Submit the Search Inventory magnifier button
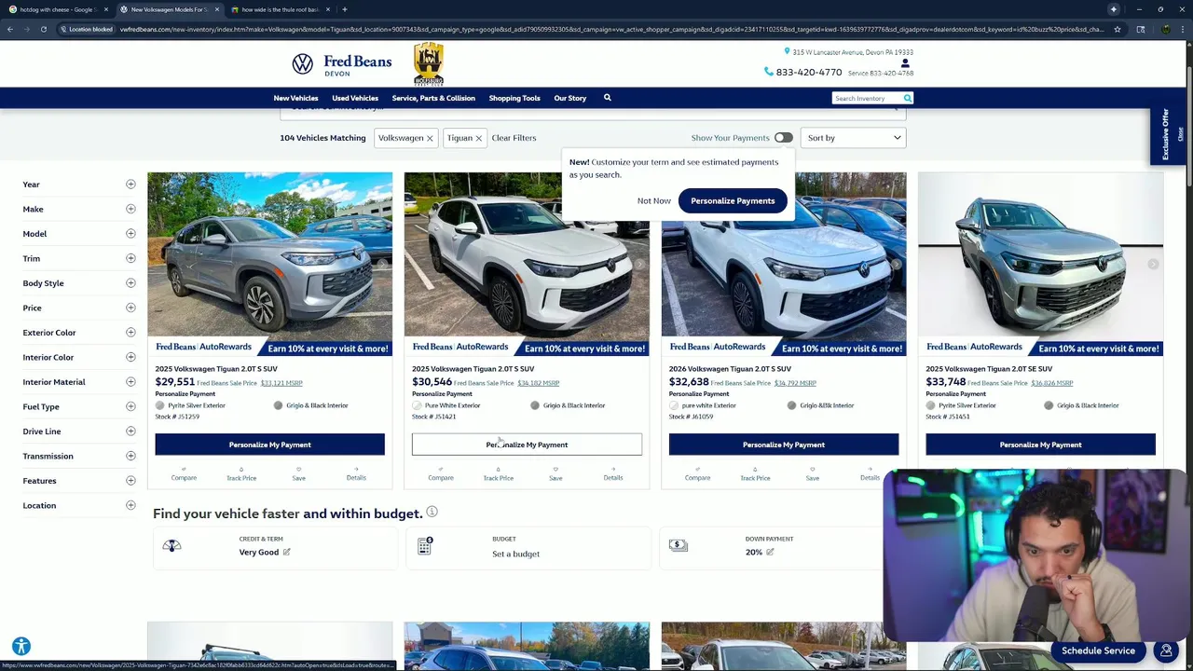This screenshot has width=1193, height=671. click(x=907, y=98)
